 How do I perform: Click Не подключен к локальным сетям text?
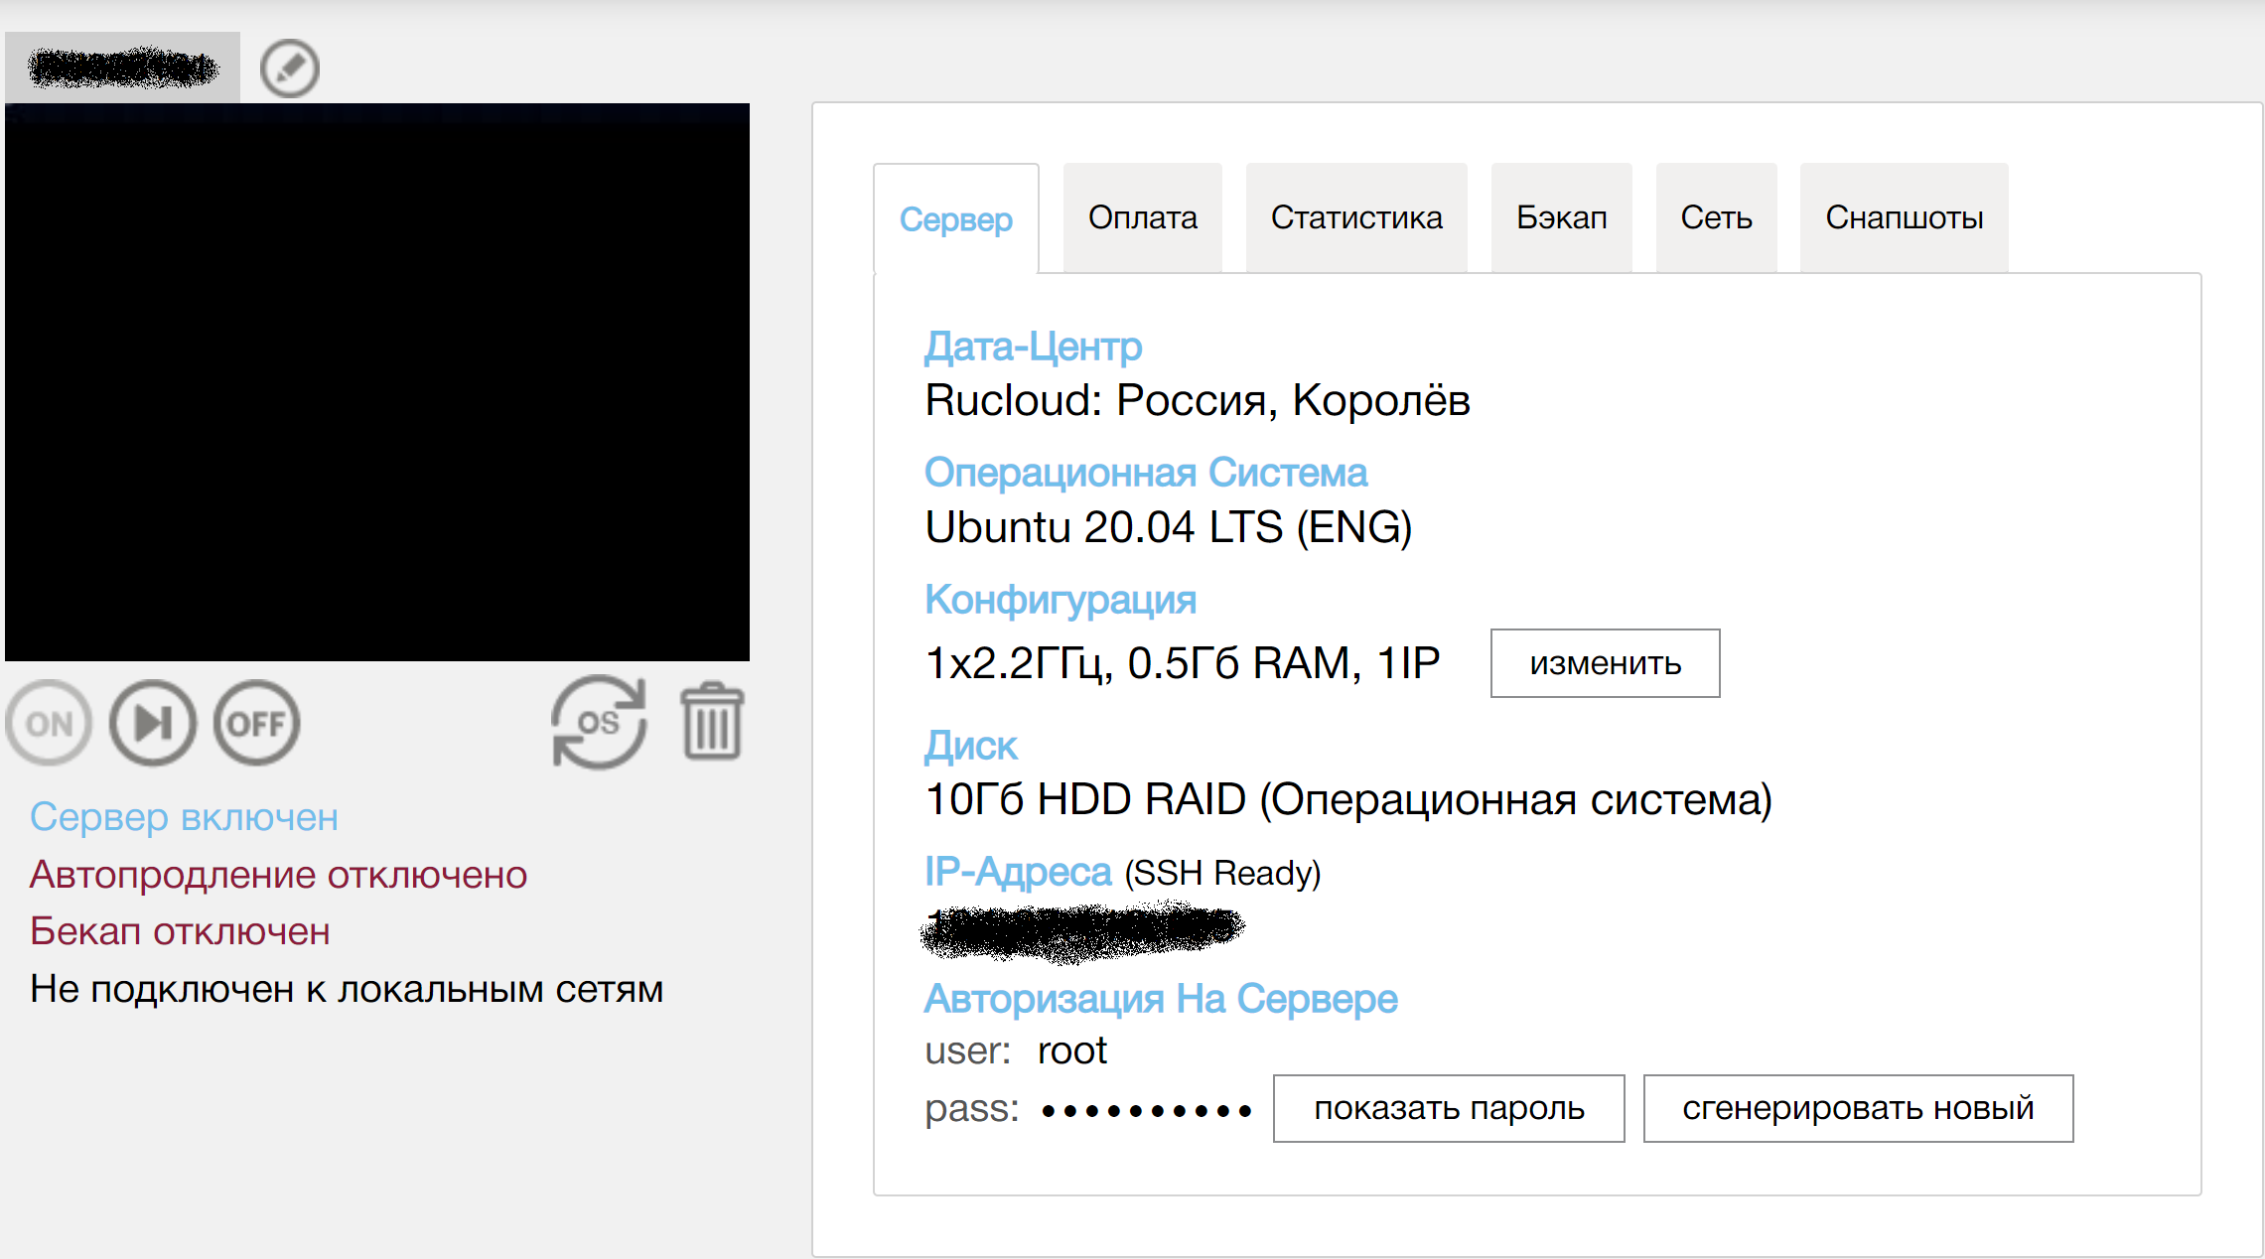[x=347, y=989]
